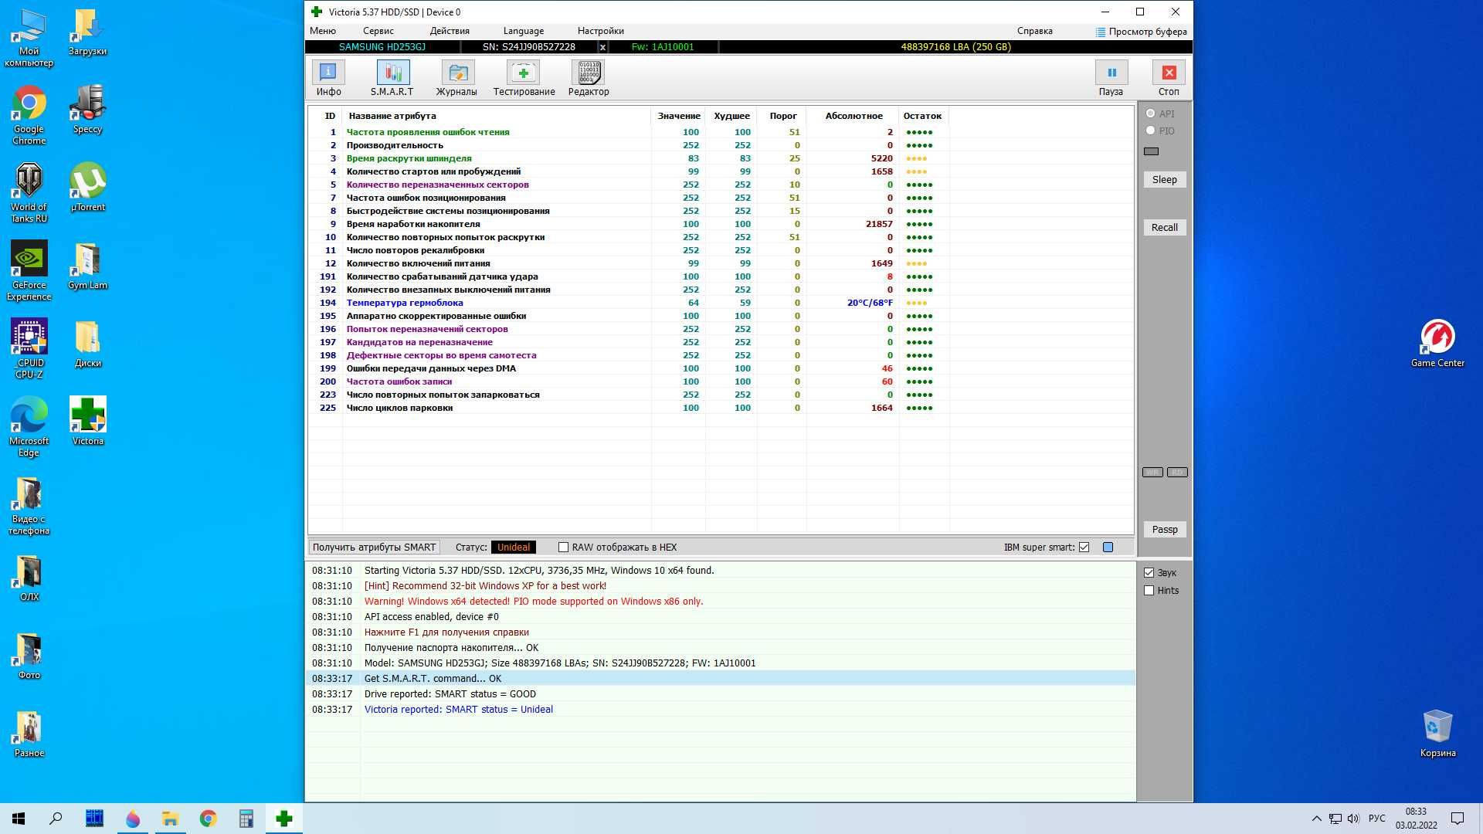Open Windows Start menu
Image resolution: width=1483 pixels, height=834 pixels.
coord(19,819)
